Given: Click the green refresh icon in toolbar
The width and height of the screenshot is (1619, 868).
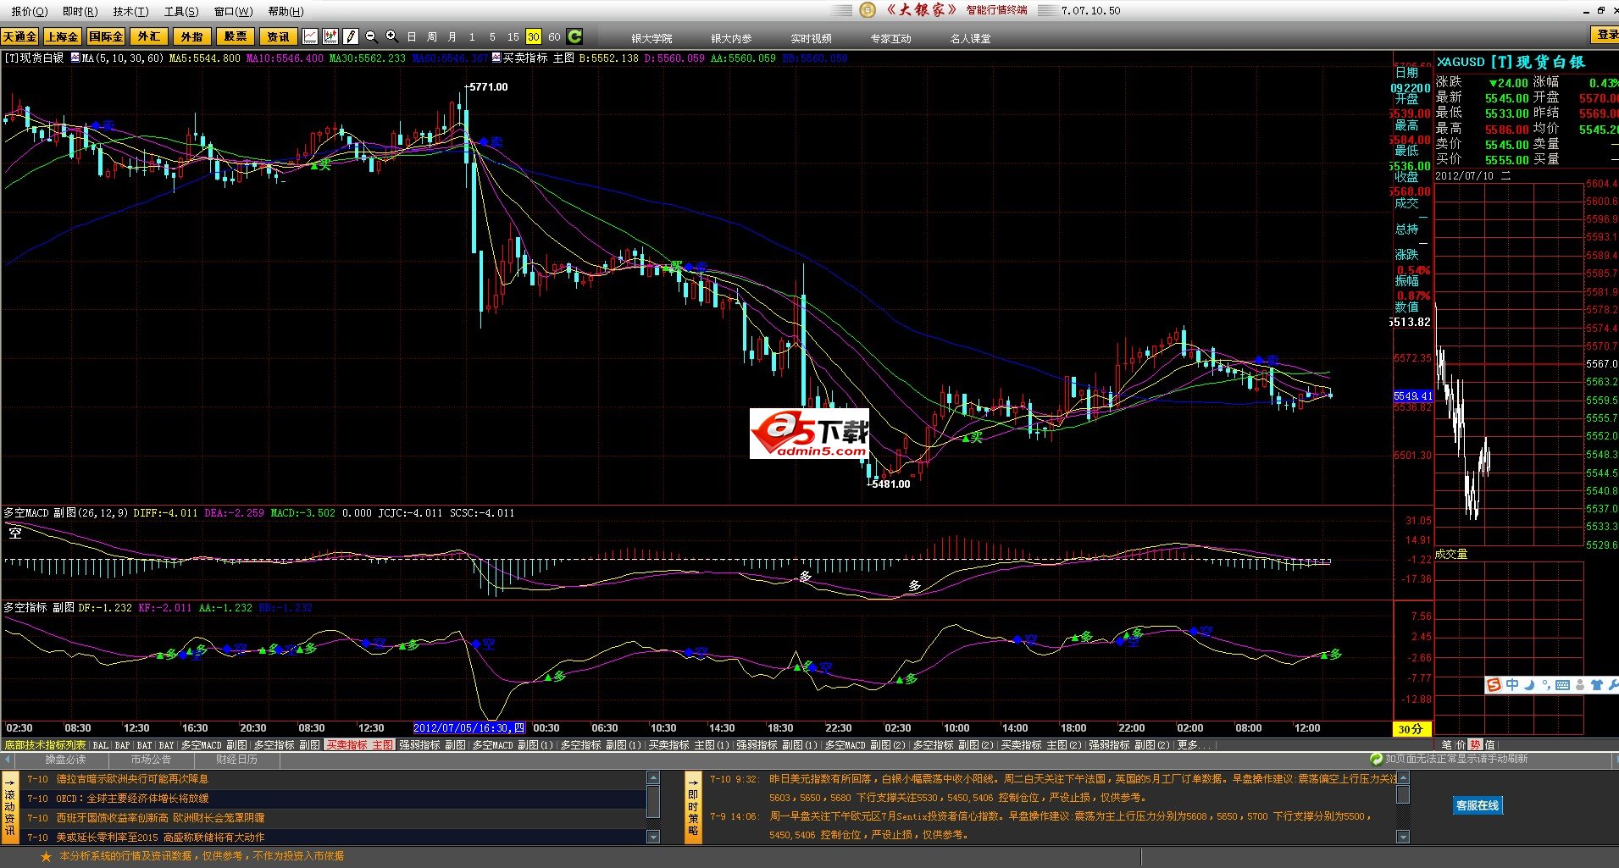Looking at the screenshot, I should pyautogui.click(x=574, y=36).
